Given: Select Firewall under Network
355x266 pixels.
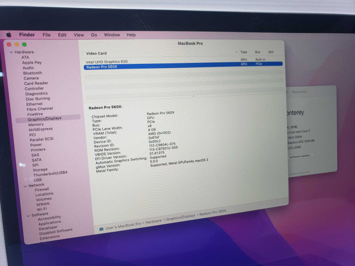Looking at the screenshot, I should pyautogui.click(x=42, y=189).
